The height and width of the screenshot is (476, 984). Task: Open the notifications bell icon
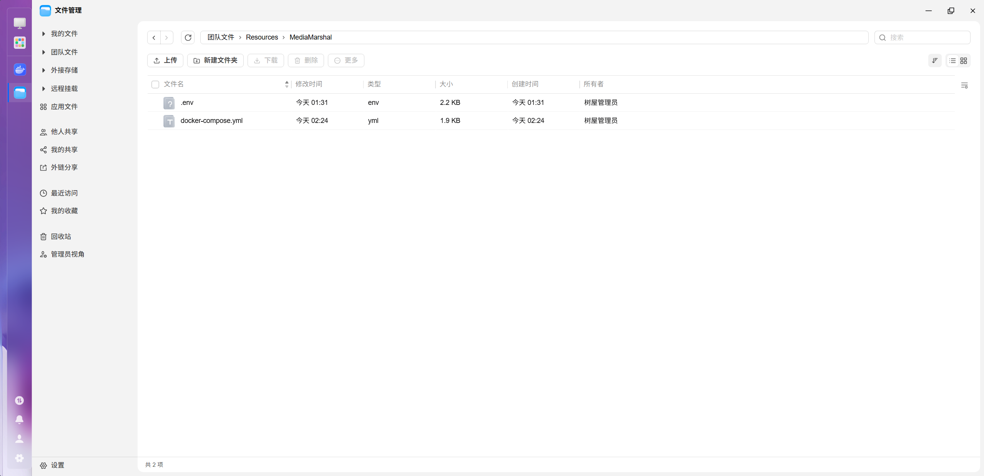[x=19, y=420]
